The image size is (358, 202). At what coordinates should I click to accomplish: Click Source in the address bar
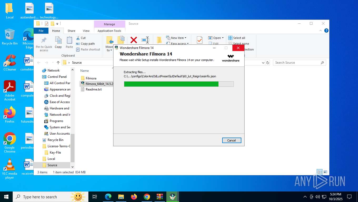(77, 63)
